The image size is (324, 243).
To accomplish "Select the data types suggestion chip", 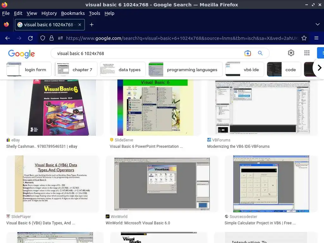I will click(123, 69).
